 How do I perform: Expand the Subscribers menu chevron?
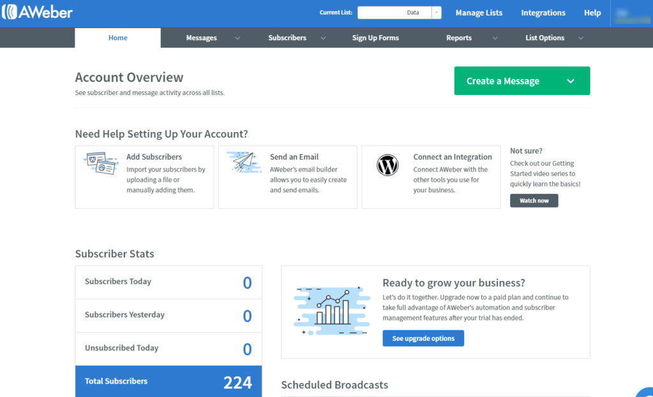coord(323,38)
